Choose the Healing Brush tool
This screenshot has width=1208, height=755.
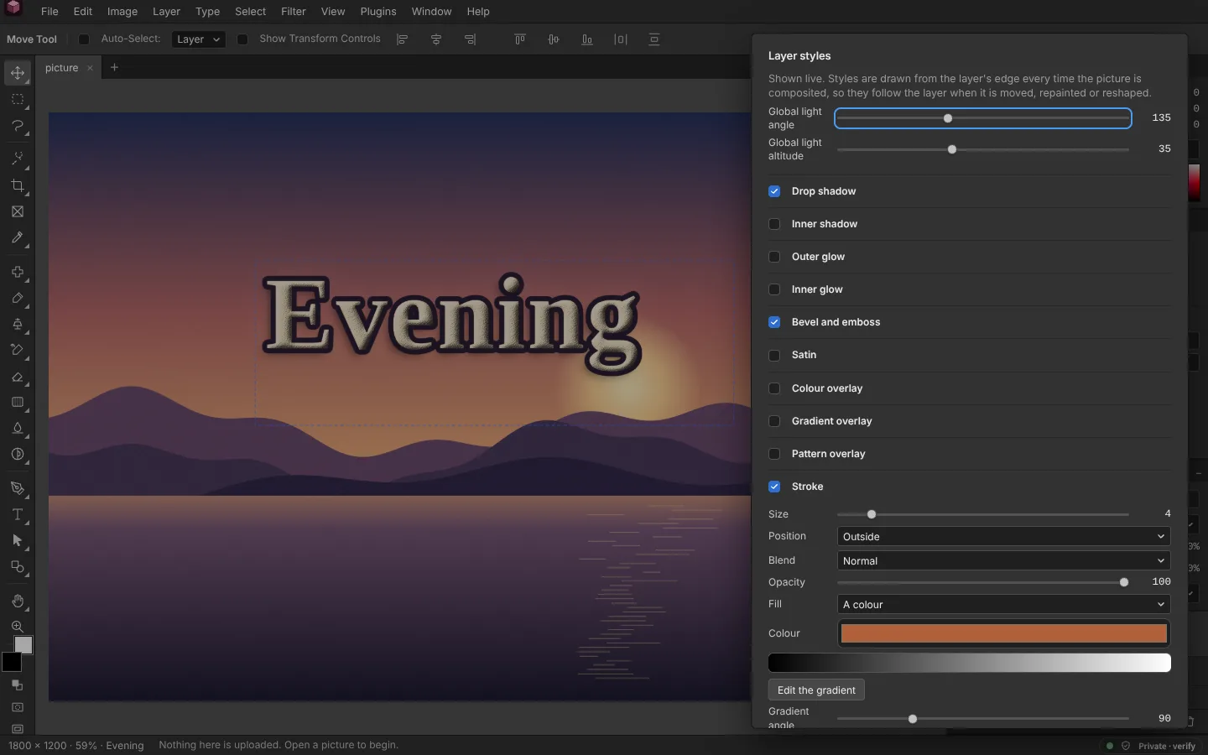(18, 273)
